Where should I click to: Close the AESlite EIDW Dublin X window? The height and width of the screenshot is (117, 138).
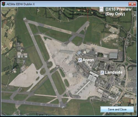(132, 4)
